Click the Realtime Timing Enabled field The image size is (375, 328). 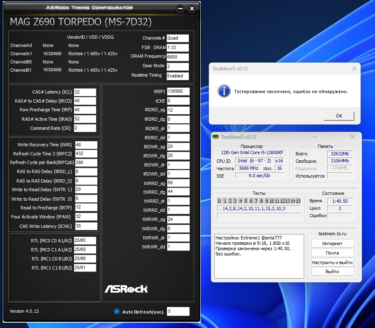[x=178, y=76]
